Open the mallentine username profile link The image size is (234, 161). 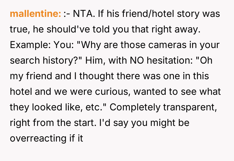[x=36, y=14]
